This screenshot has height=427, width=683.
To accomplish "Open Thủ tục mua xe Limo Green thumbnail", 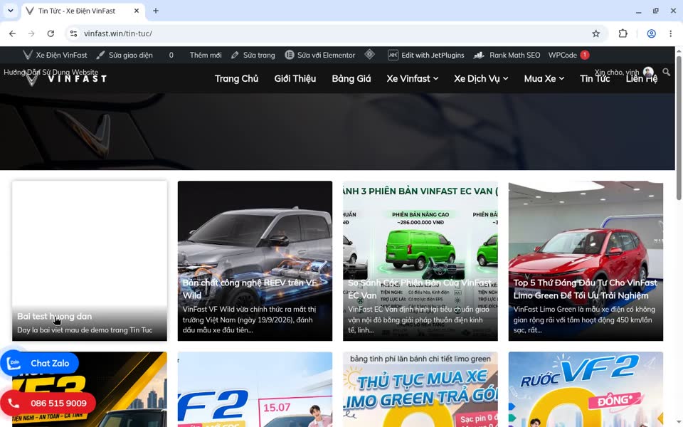I will point(420,389).
